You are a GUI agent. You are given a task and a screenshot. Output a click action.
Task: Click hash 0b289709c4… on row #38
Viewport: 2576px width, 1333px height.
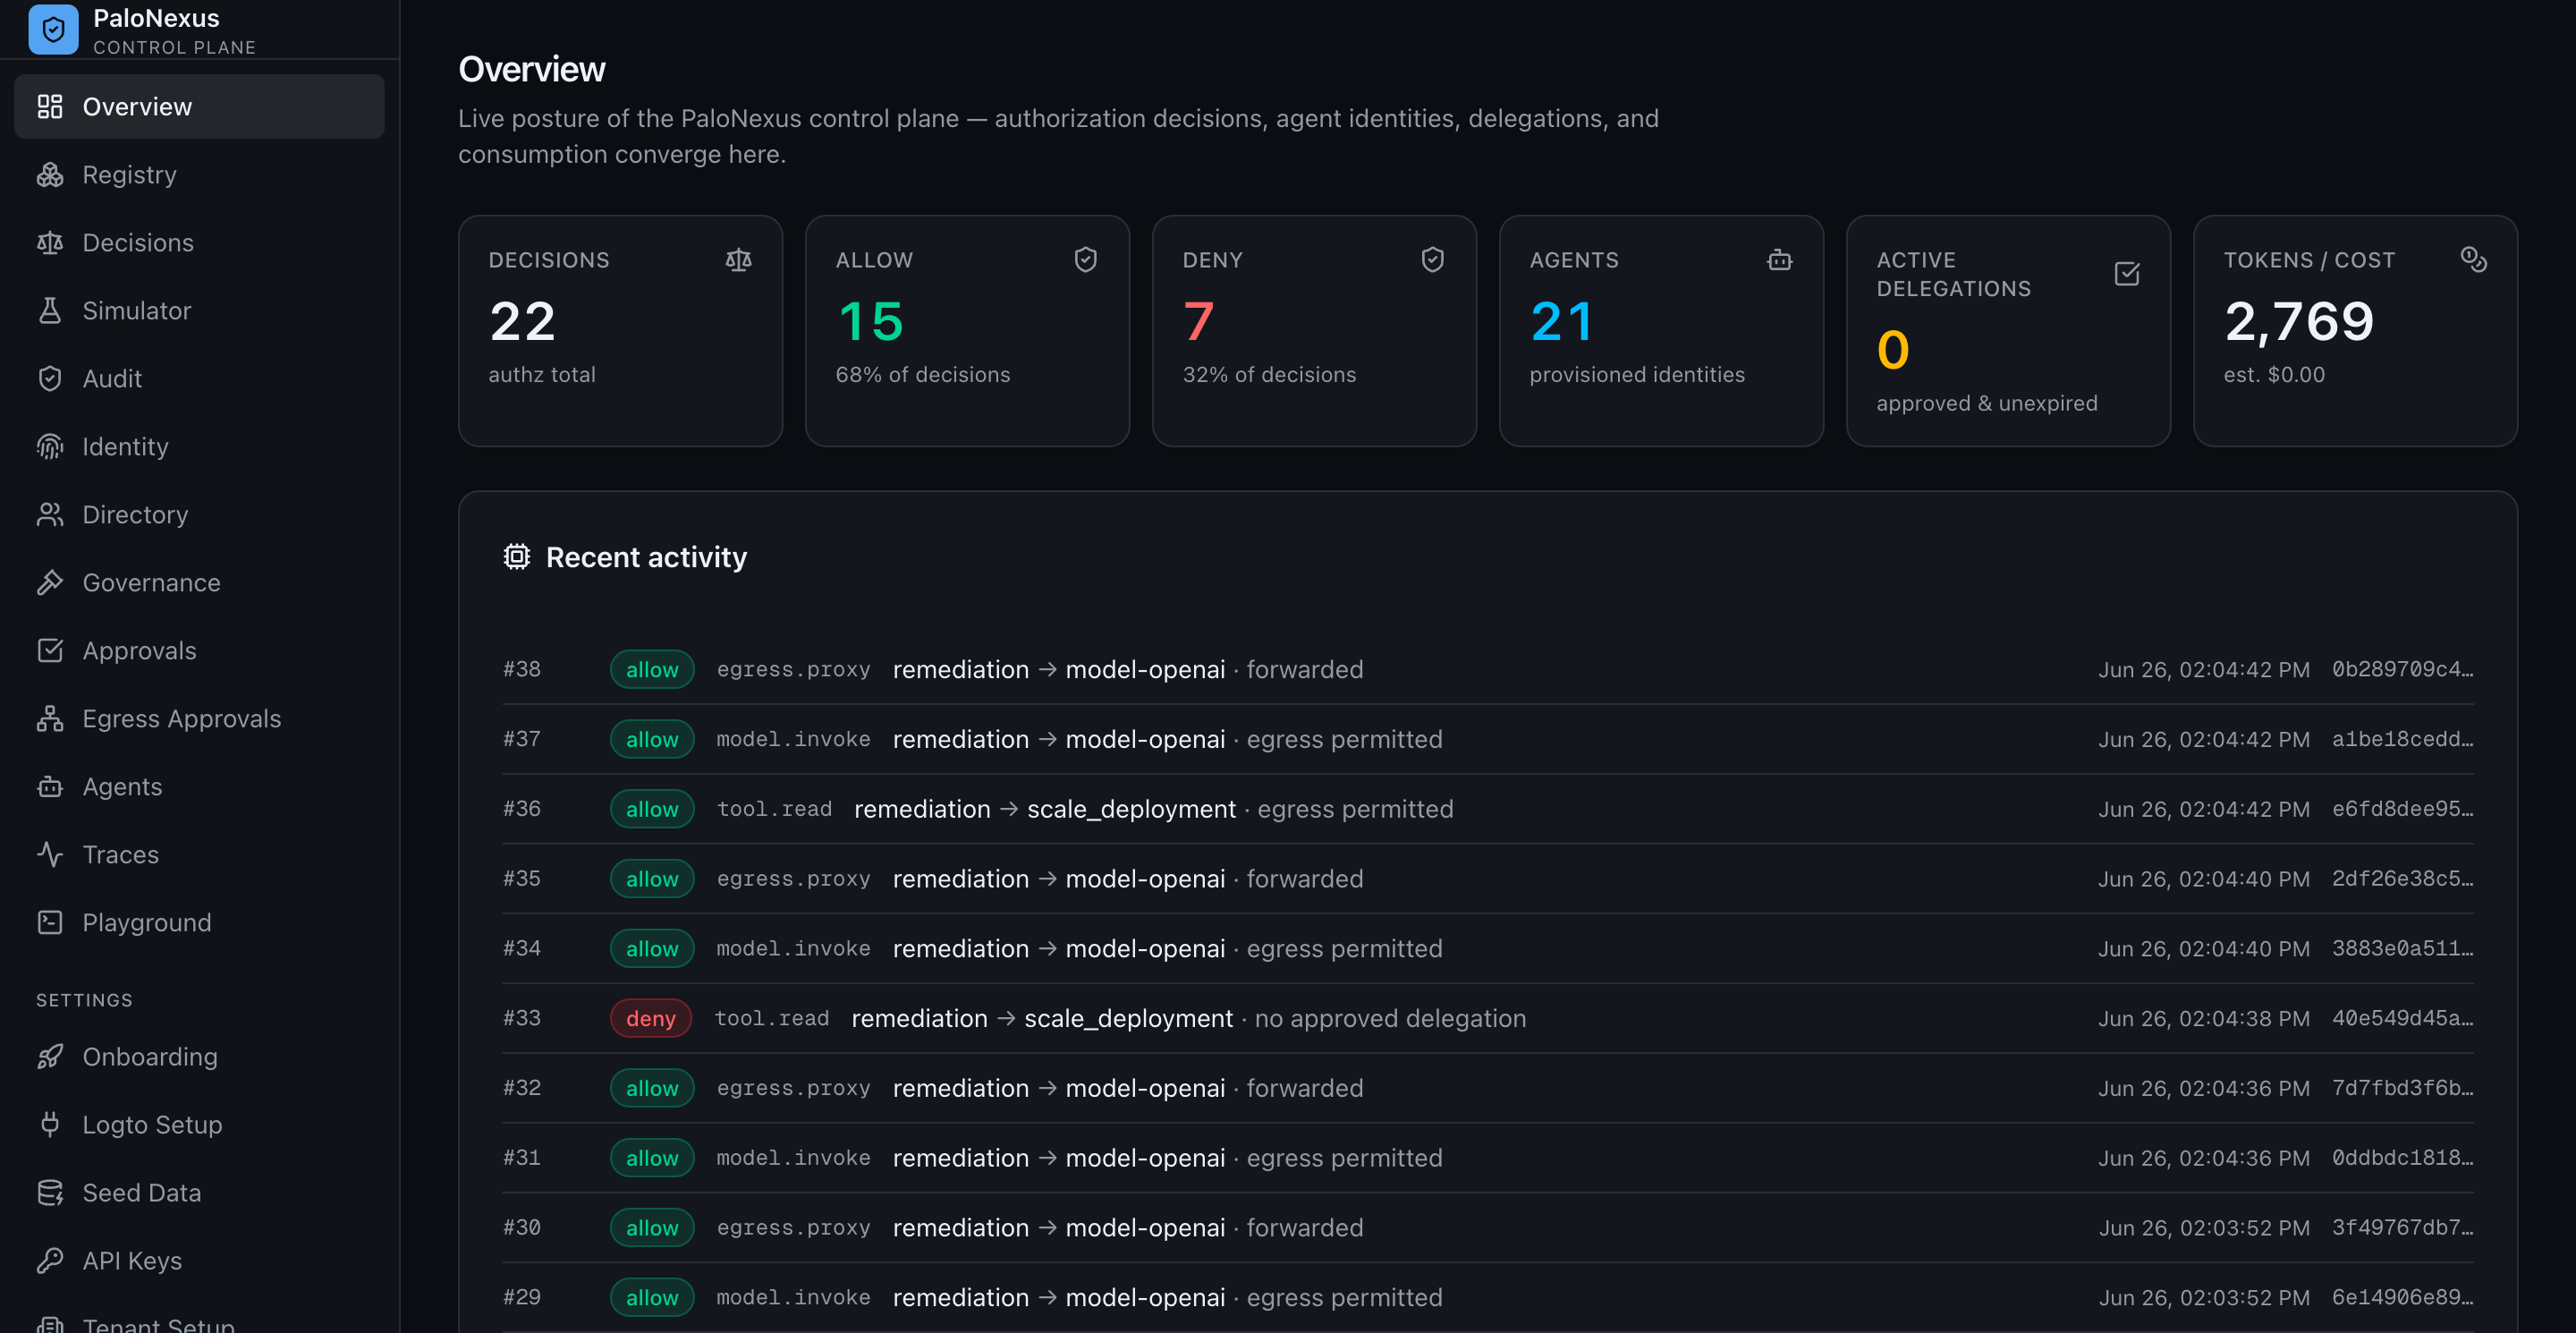click(2403, 669)
